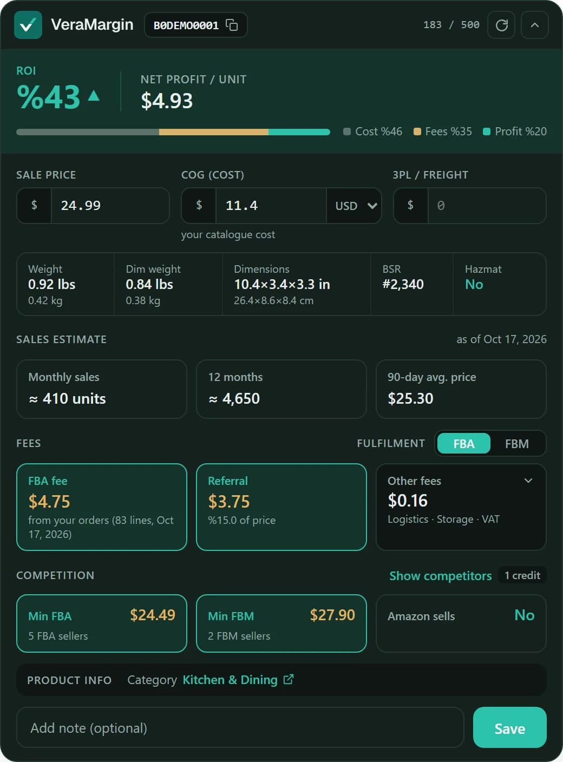Click the VeraMargin checkmark logo icon
This screenshot has width=563, height=762.
point(28,25)
